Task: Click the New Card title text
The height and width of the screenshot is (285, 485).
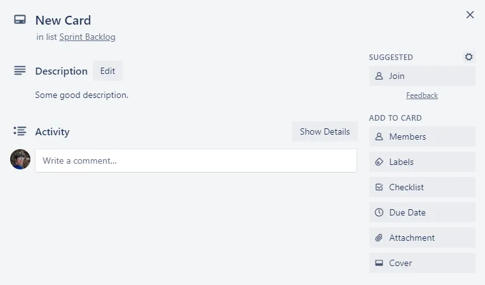Action: point(63,21)
